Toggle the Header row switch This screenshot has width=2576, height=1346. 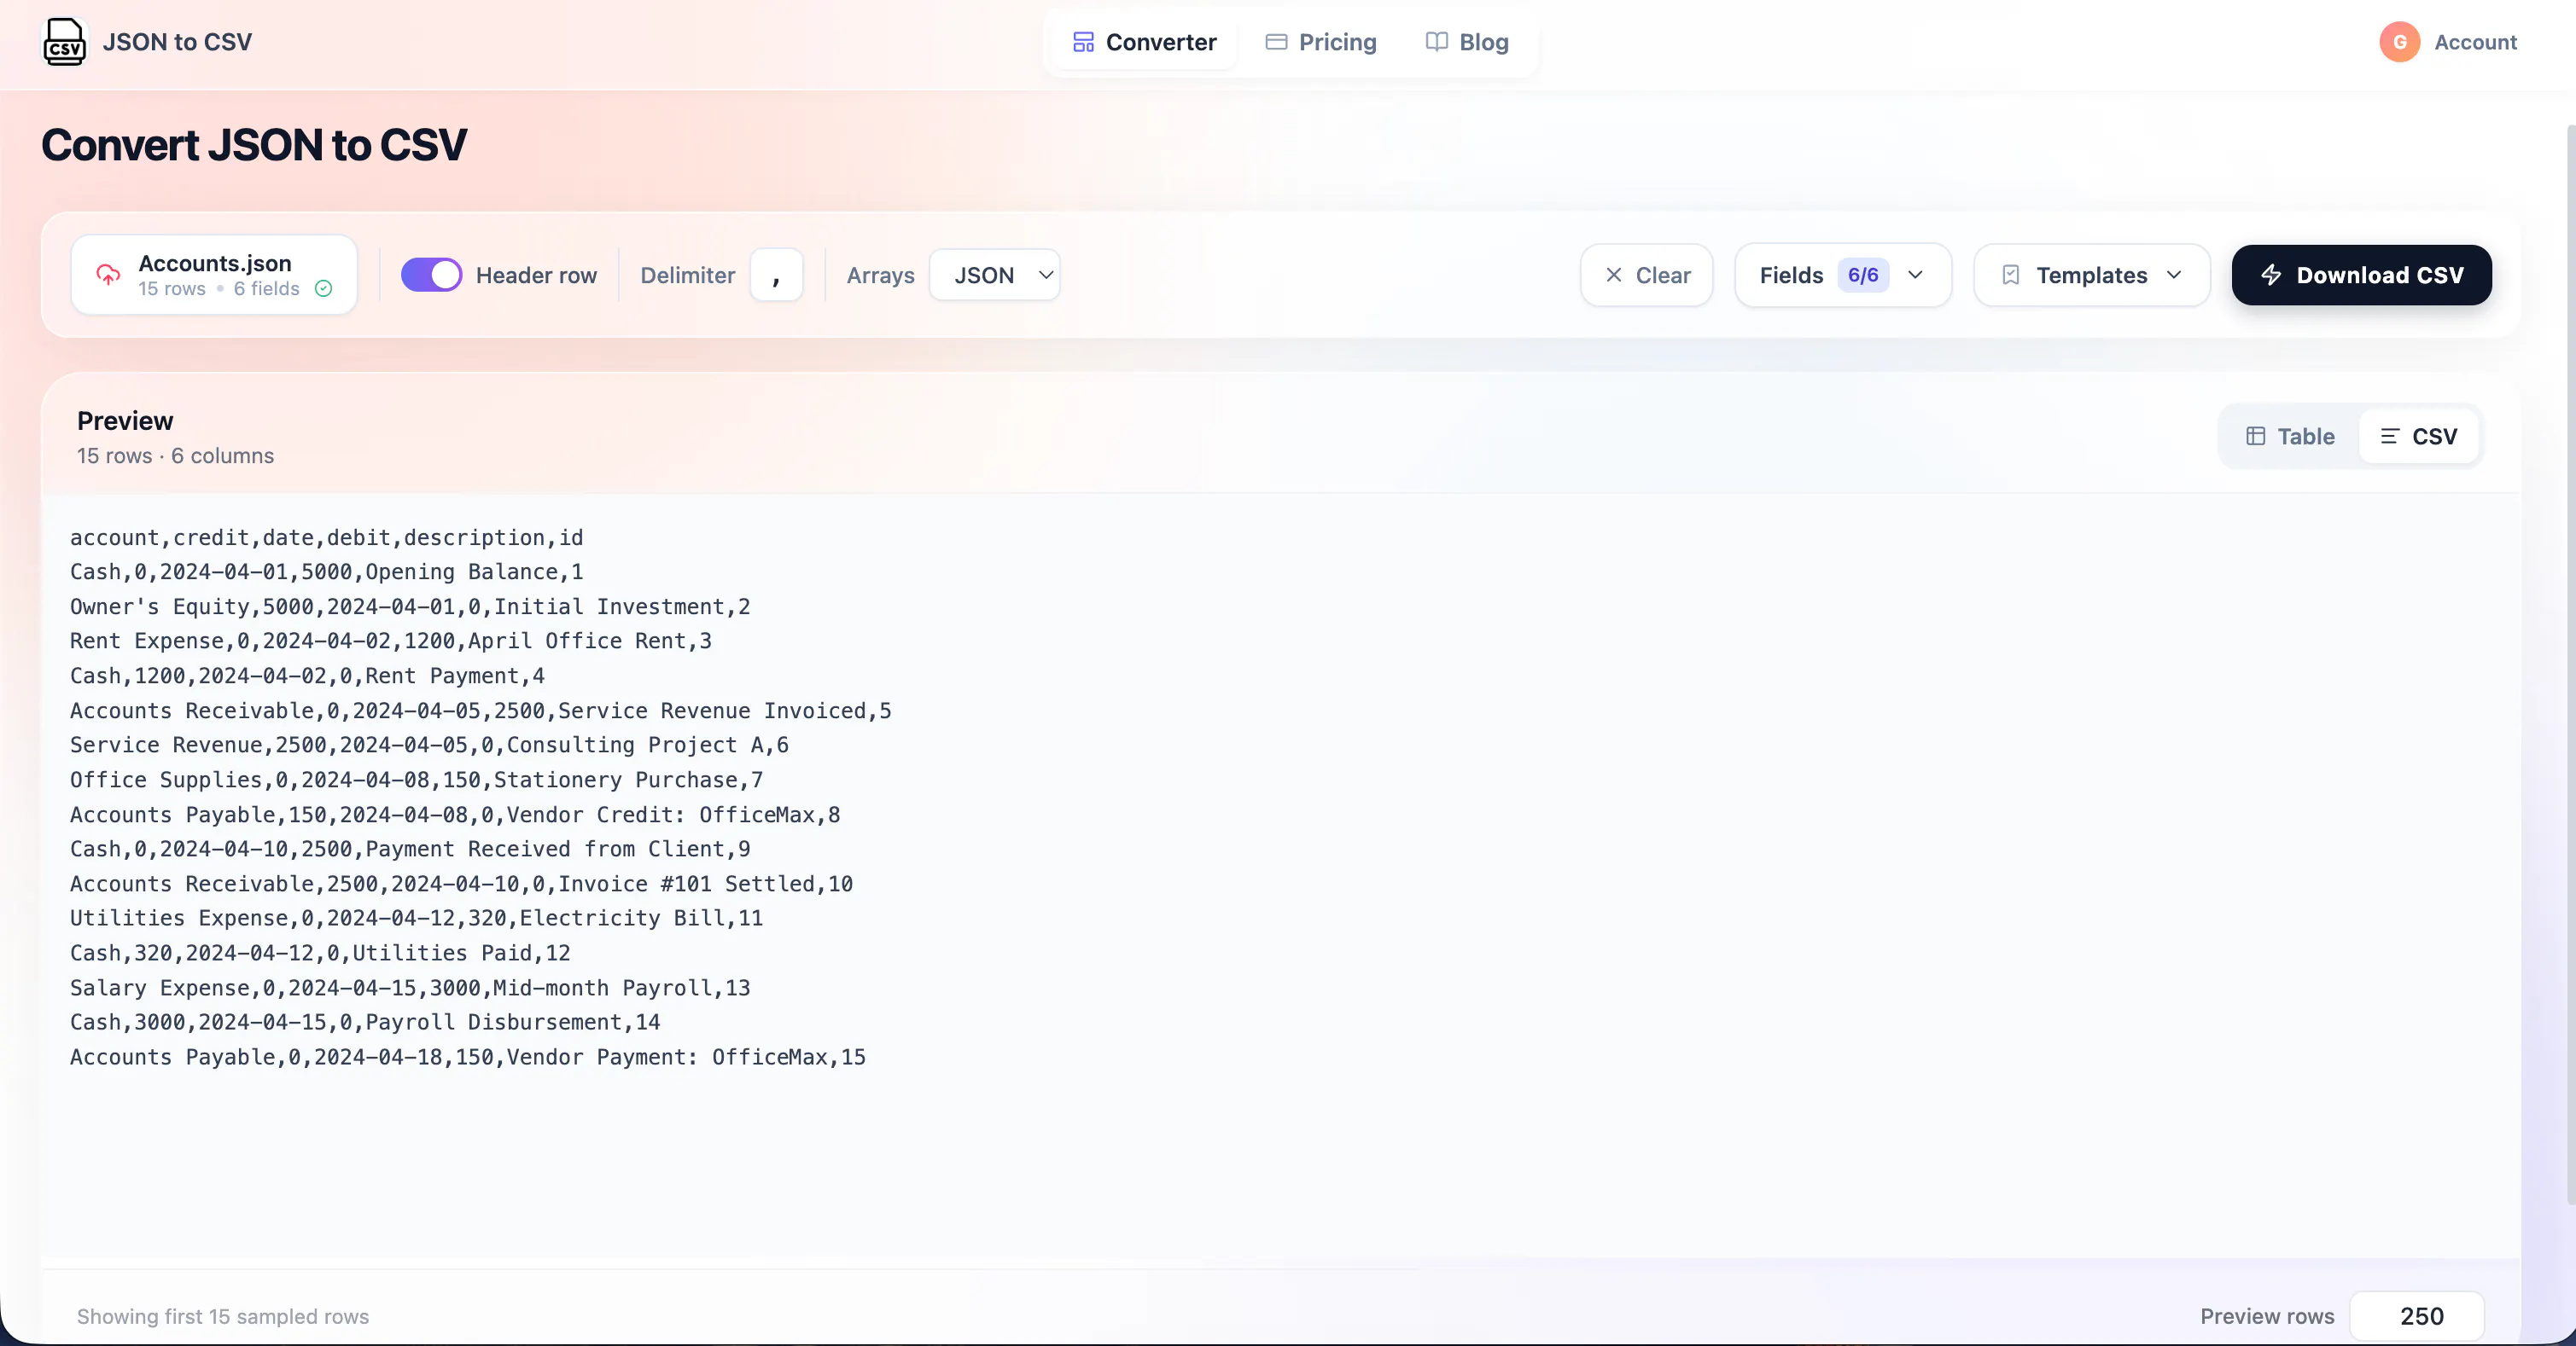(431, 275)
